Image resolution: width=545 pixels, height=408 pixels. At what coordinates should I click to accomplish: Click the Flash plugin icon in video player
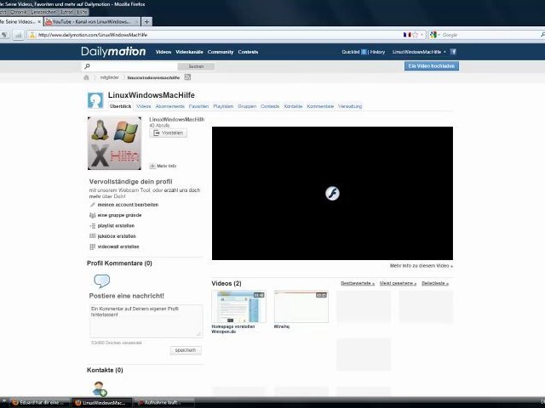(333, 193)
